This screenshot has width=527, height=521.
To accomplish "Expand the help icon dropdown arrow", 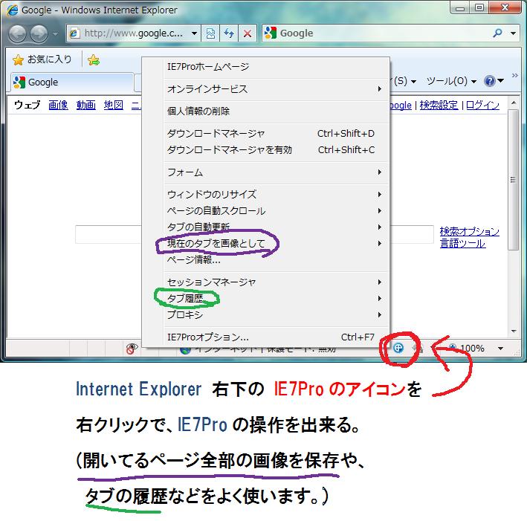I will [x=501, y=81].
